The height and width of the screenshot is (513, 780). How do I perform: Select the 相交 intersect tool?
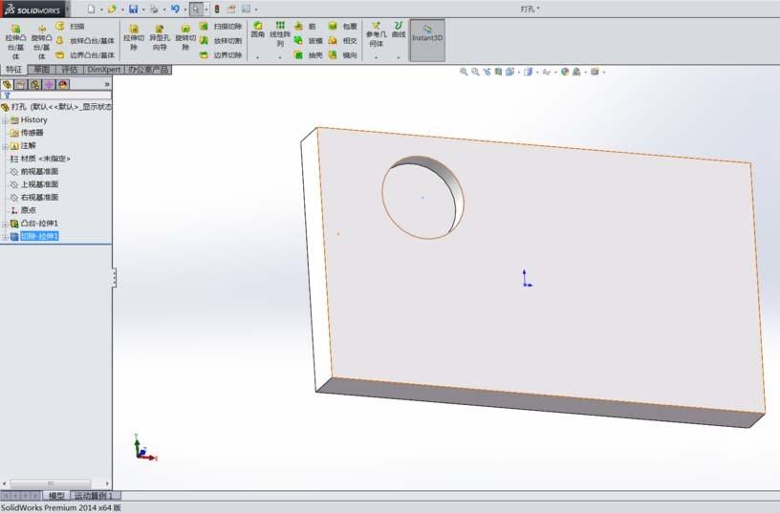click(343, 40)
